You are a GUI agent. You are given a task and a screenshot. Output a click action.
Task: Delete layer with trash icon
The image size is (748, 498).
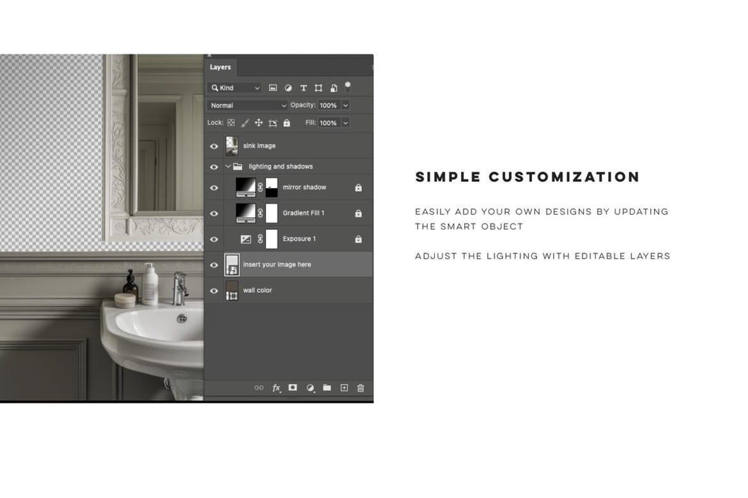361,388
